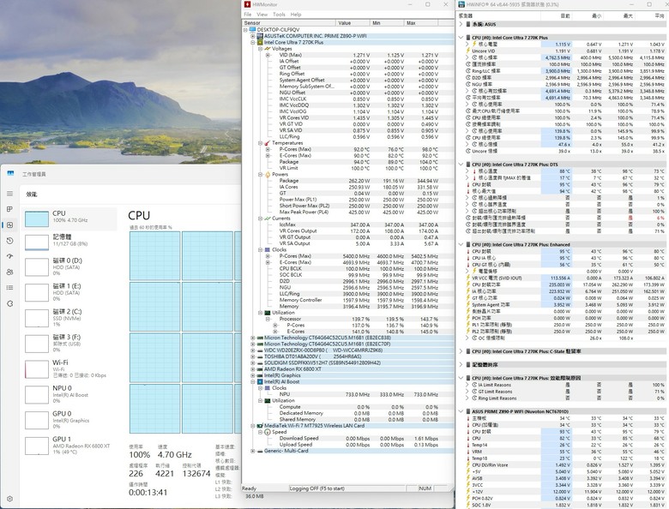The height and width of the screenshot is (509, 669).
Task: Click the Value column header in HWMonitor
Action: click(x=353, y=23)
